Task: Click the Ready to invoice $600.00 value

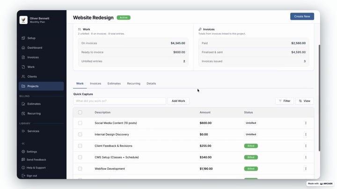Action: click(x=179, y=52)
